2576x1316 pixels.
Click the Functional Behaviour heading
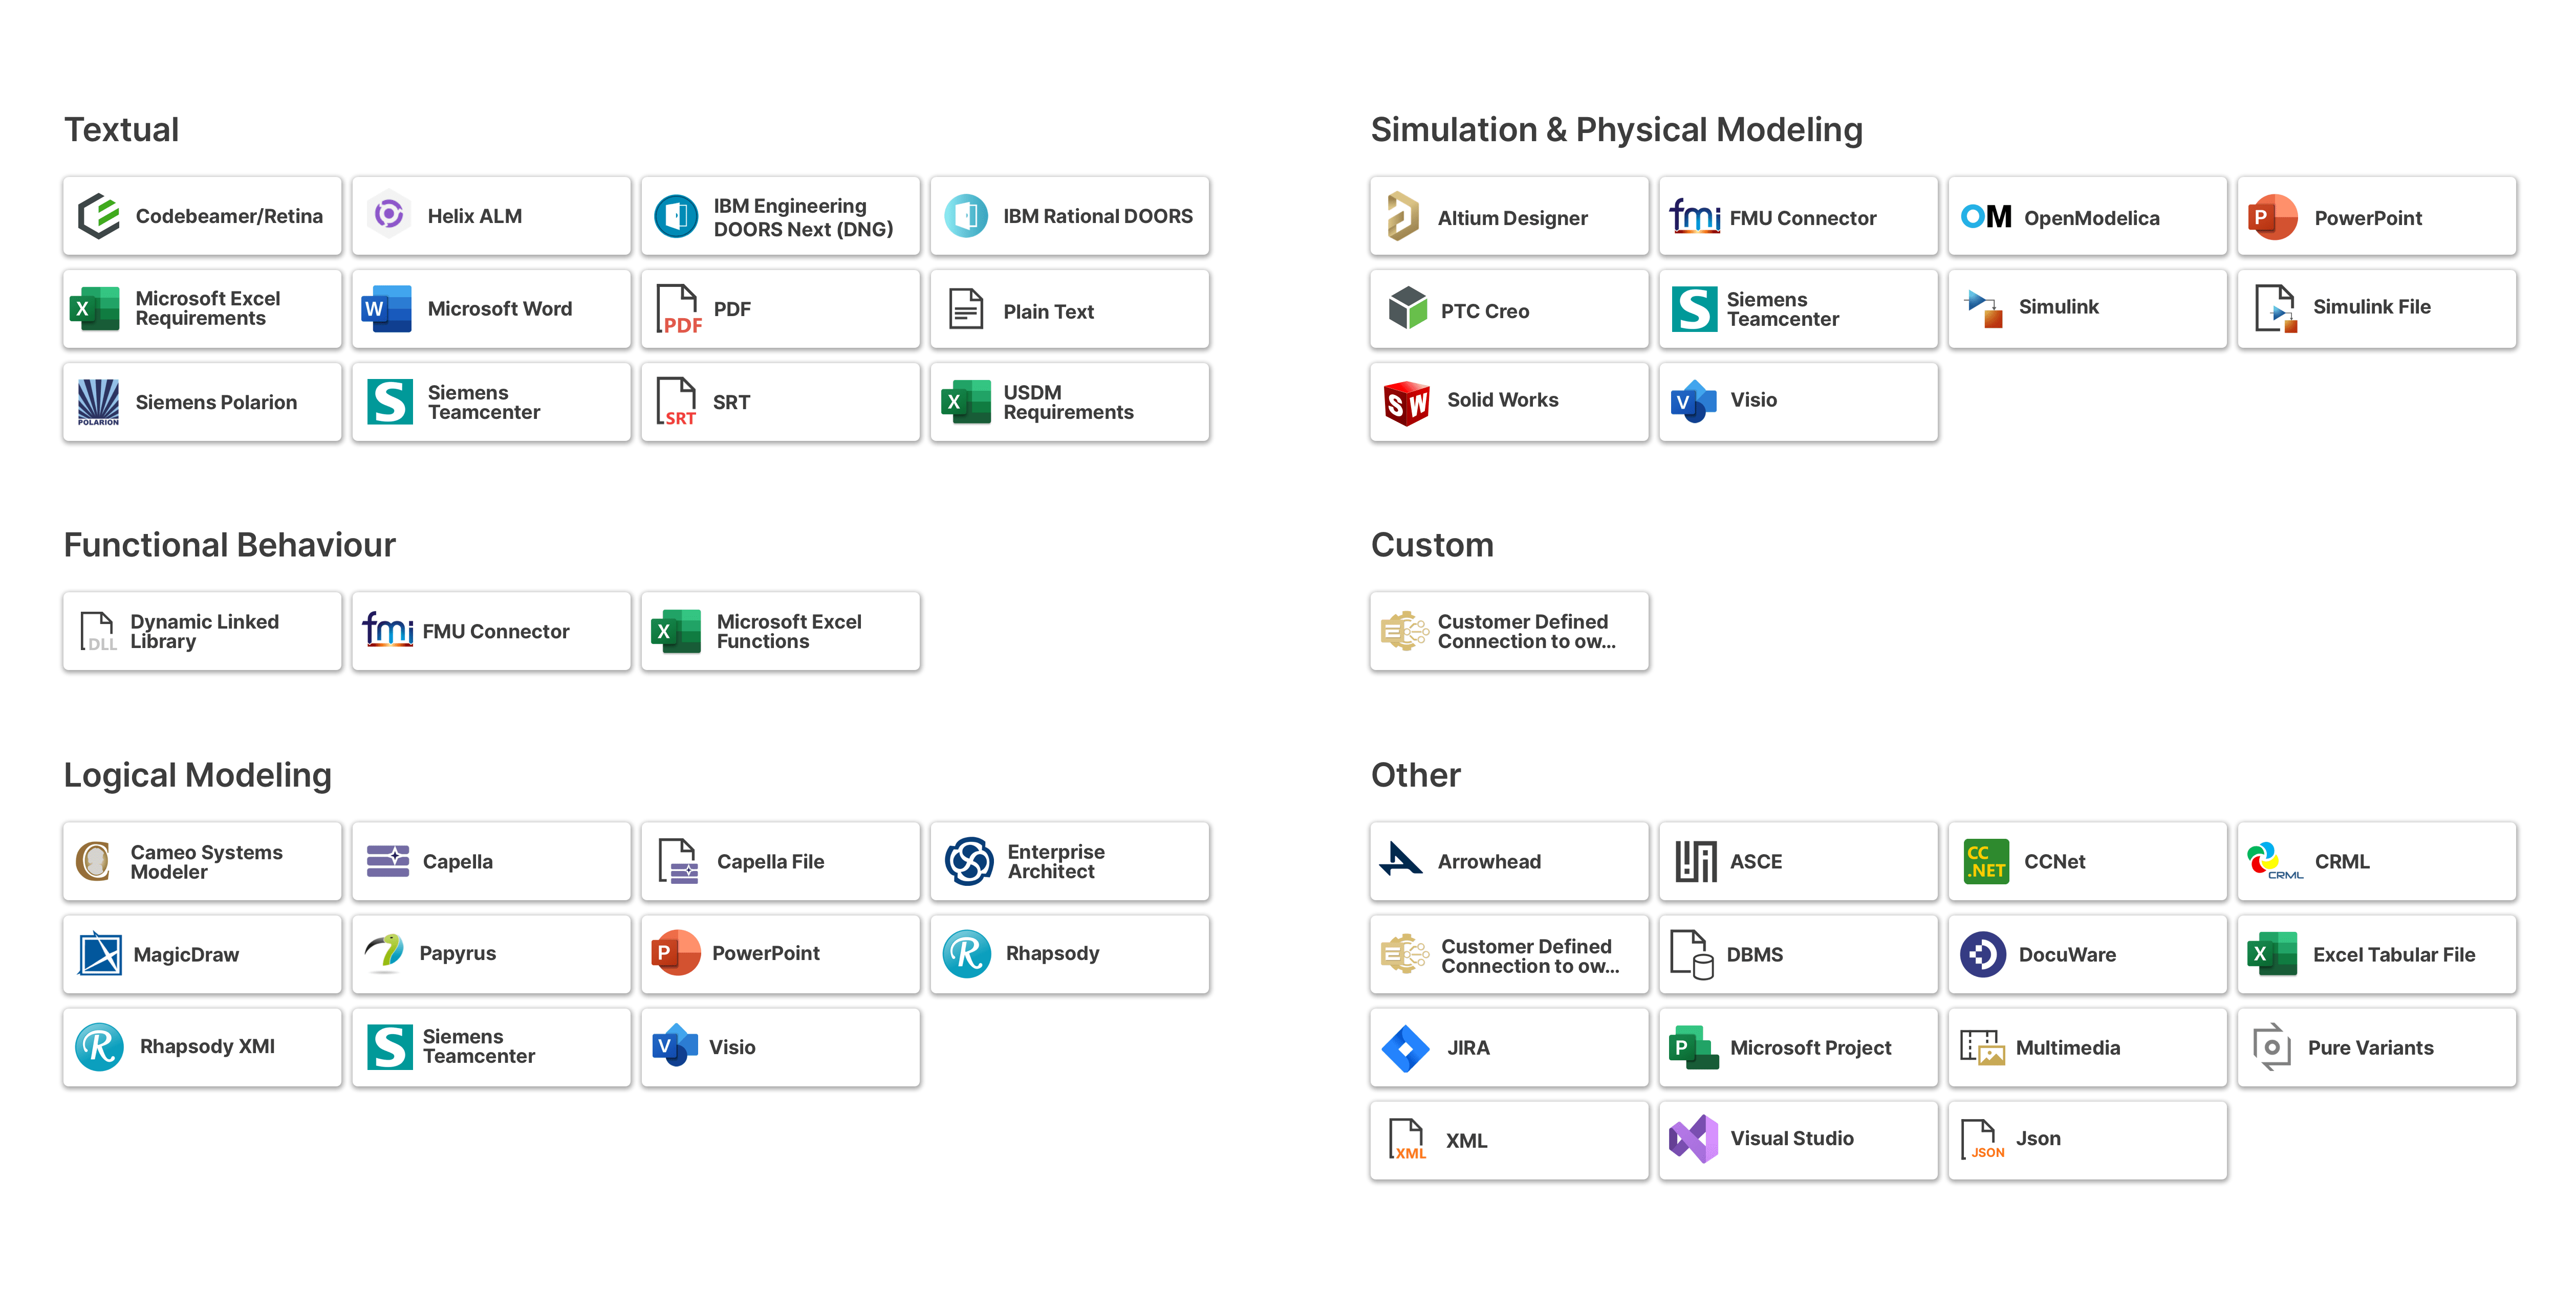[229, 545]
